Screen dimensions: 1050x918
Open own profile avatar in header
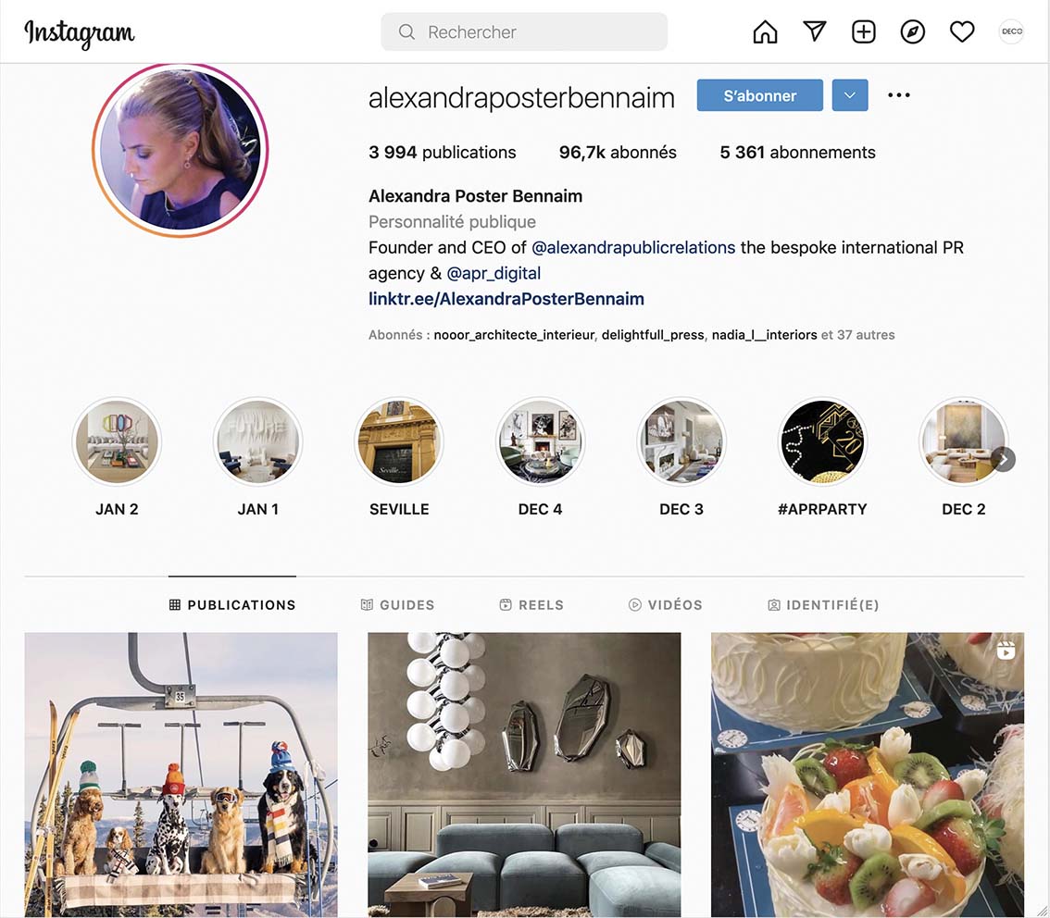tap(1011, 31)
